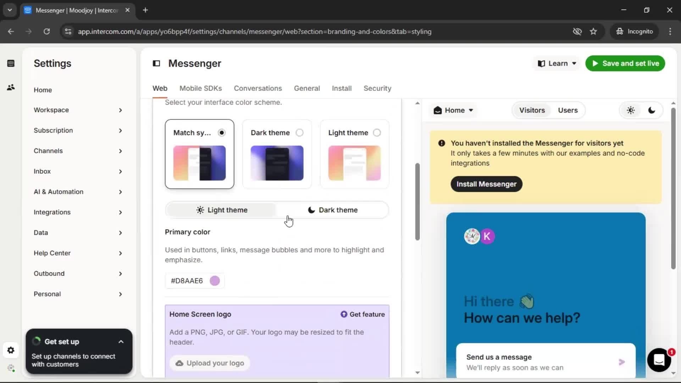
Task: Open Chrome's three-dot menu
Action: 670,32
